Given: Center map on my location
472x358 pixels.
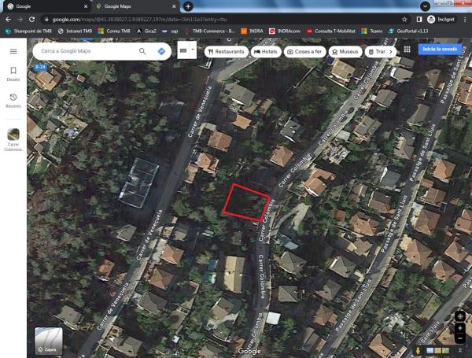Looking at the screenshot, I should click(460, 316).
